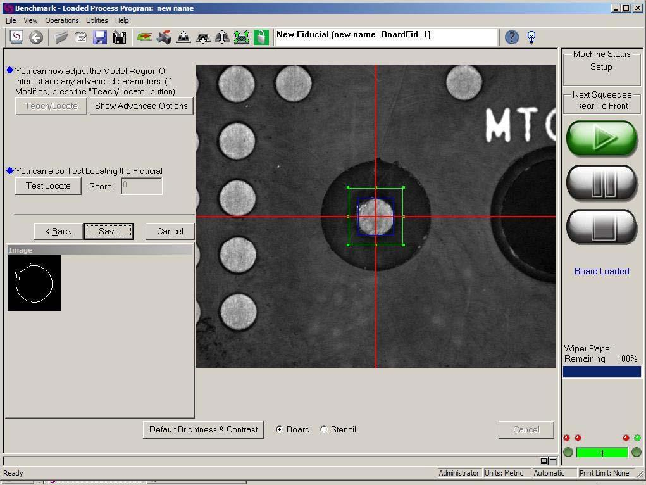
Task: Click the Wiper Paper Remaining progress bar
Action: tap(602, 372)
